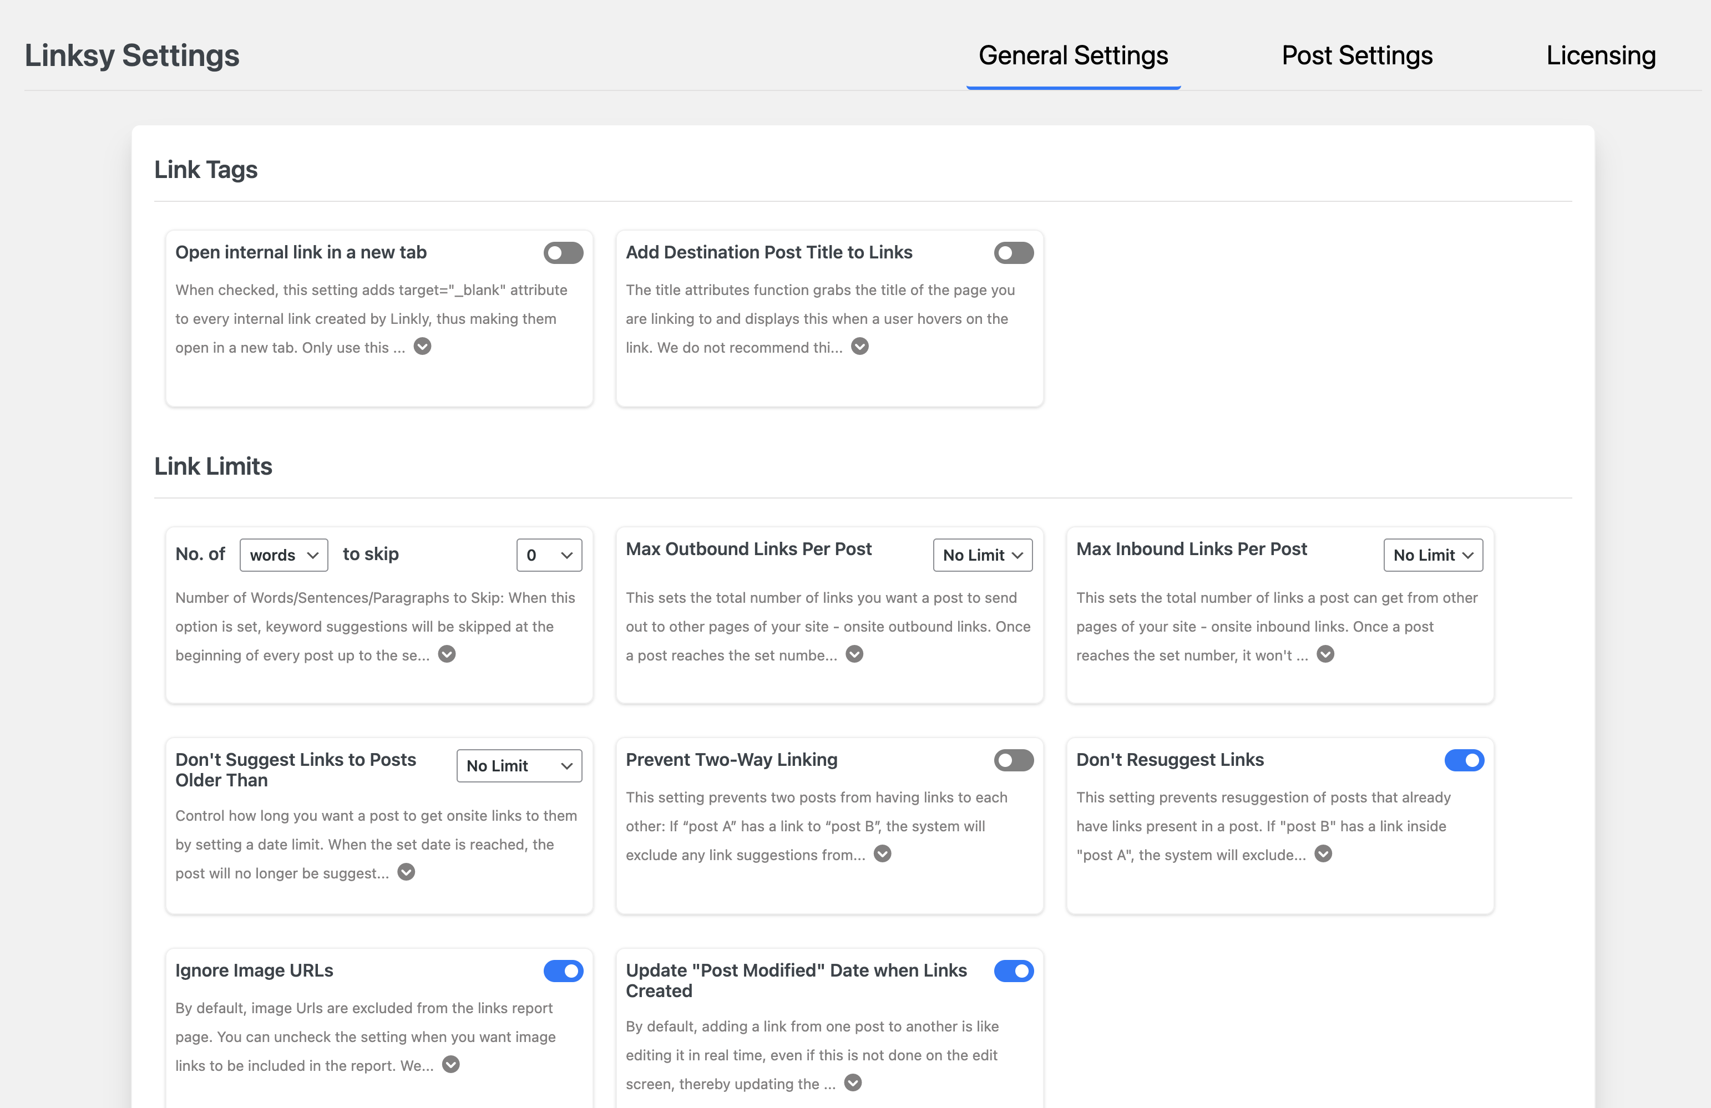Click the Link Limits section heading
1711x1108 pixels.
coord(213,466)
